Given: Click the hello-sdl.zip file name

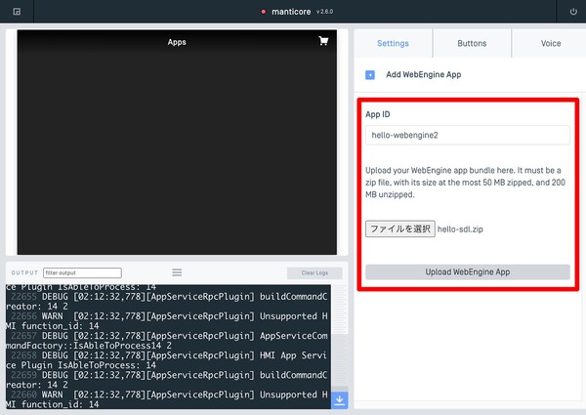Looking at the screenshot, I should (x=460, y=228).
